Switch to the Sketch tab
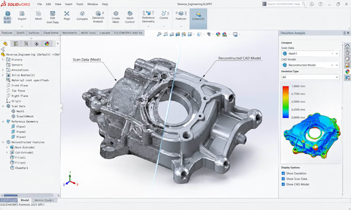The height and width of the screenshot is (210, 351). point(20,33)
